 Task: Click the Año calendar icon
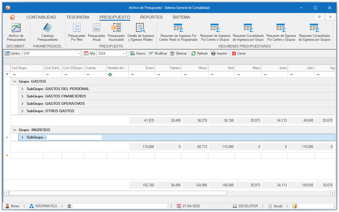pyautogui.click(x=86, y=53)
